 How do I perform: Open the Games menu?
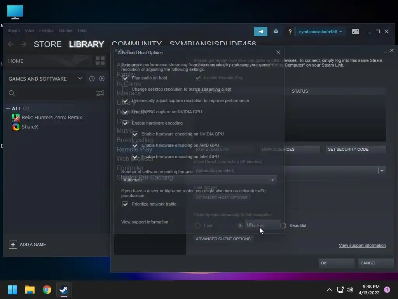(x=65, y=30)
